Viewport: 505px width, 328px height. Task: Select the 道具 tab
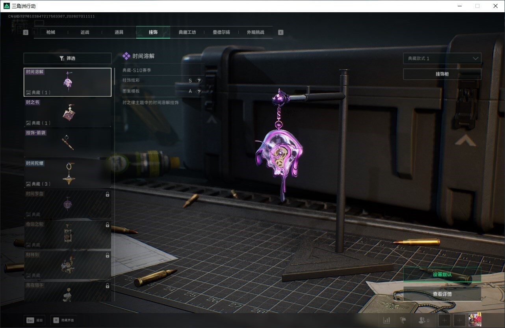[119, 32]
